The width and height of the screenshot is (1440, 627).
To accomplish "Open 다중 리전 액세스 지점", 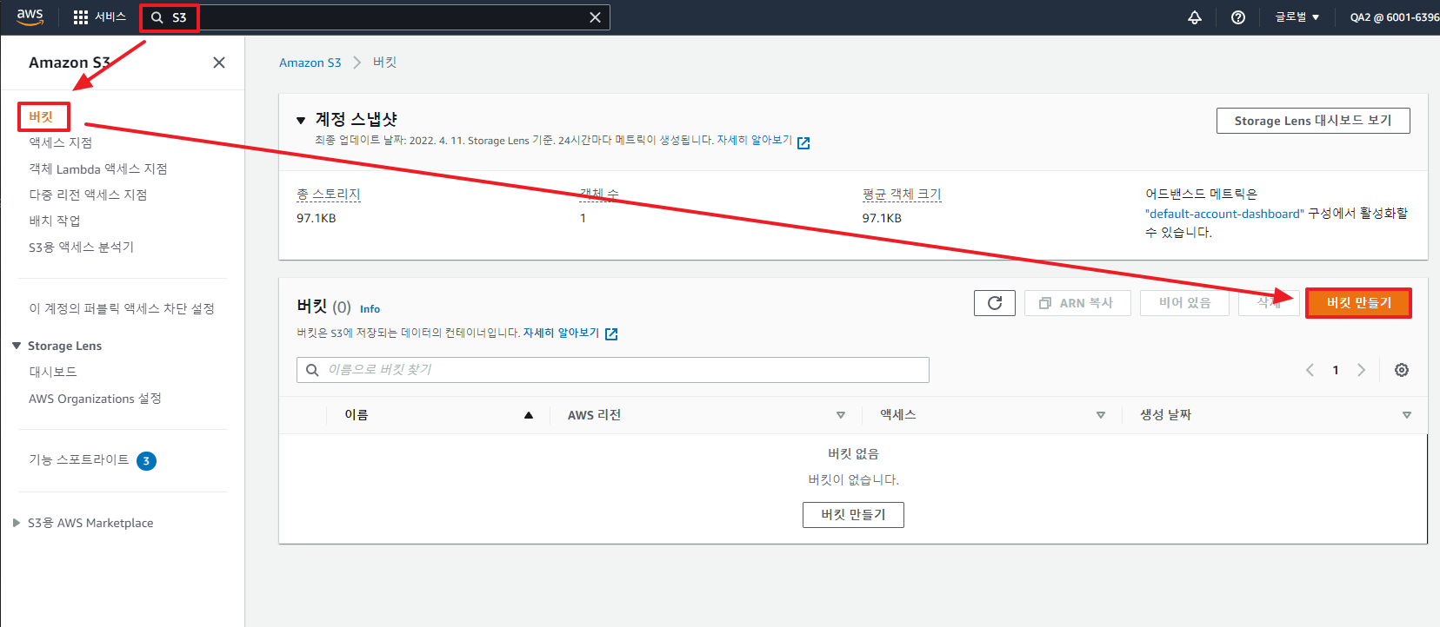I will (x=88, y=195).
